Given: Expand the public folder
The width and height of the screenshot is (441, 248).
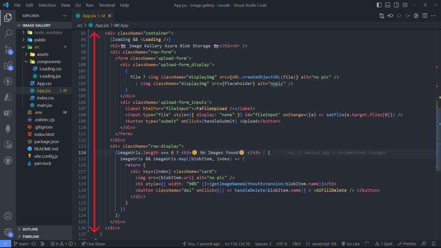Looking at the screenshot, I should [x=44, y=40].
